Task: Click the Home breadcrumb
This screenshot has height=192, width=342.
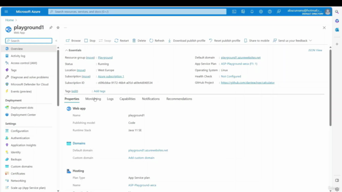Action: pyautogui.click(x=10, y=20)
